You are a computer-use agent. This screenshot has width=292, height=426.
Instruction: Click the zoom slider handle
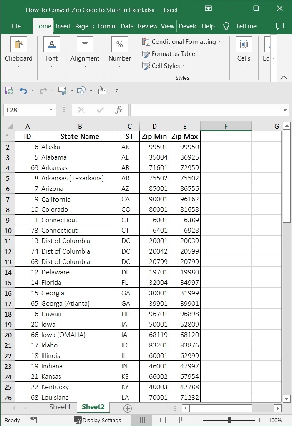pyautogui.click(x=229, y=420)
